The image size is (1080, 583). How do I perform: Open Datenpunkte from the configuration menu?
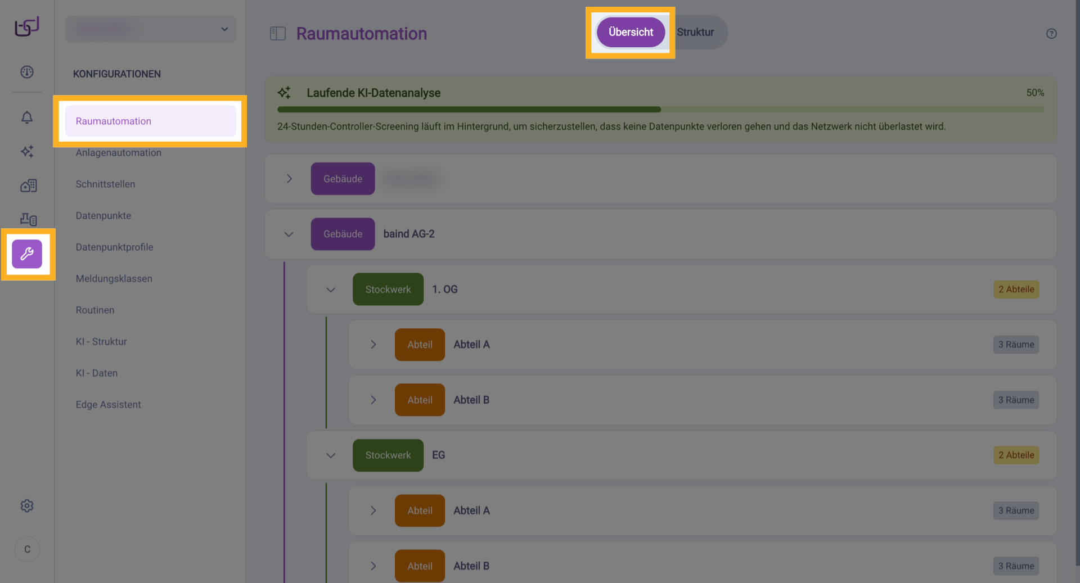point(103,215)
